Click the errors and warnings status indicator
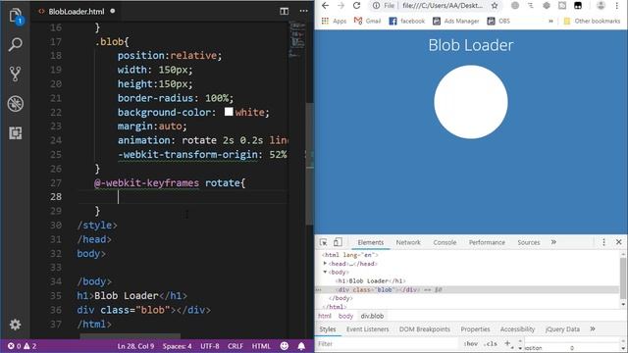This screenshot has width=628, height=353. click(x=22, y=346)
